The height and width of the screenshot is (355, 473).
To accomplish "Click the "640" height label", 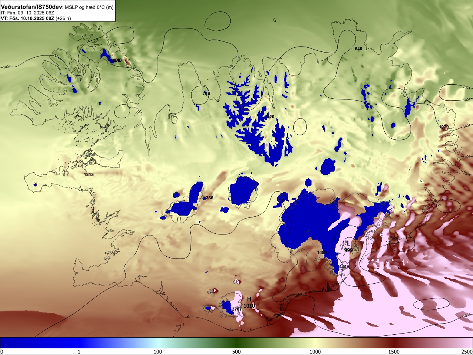I will click(x=358, y=49).
